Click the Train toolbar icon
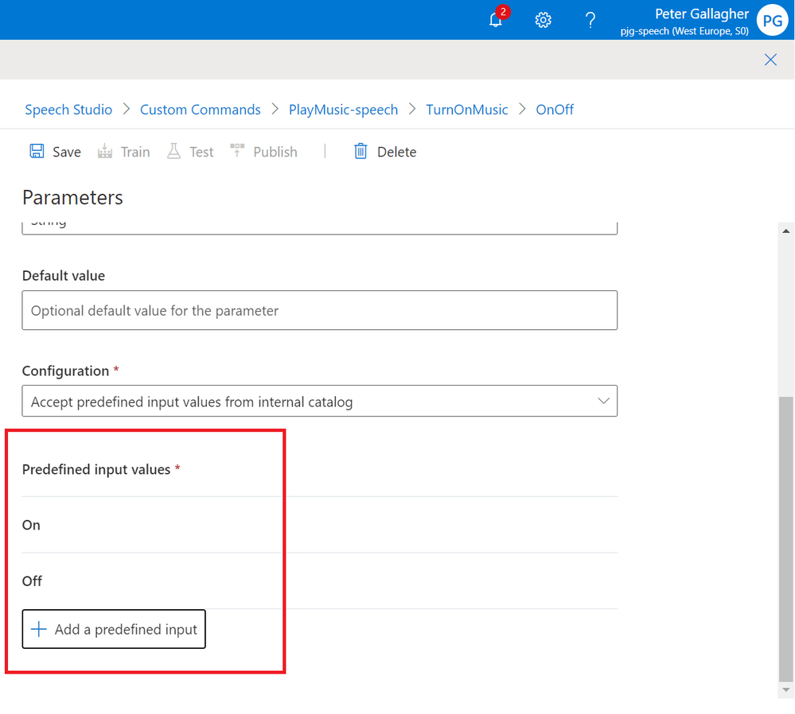The image size is (795, 714). 105,151
